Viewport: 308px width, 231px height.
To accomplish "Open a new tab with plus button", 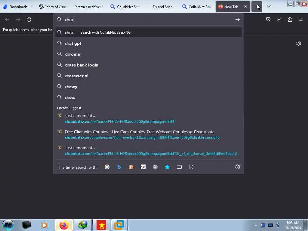I will (x=257, y=7).
